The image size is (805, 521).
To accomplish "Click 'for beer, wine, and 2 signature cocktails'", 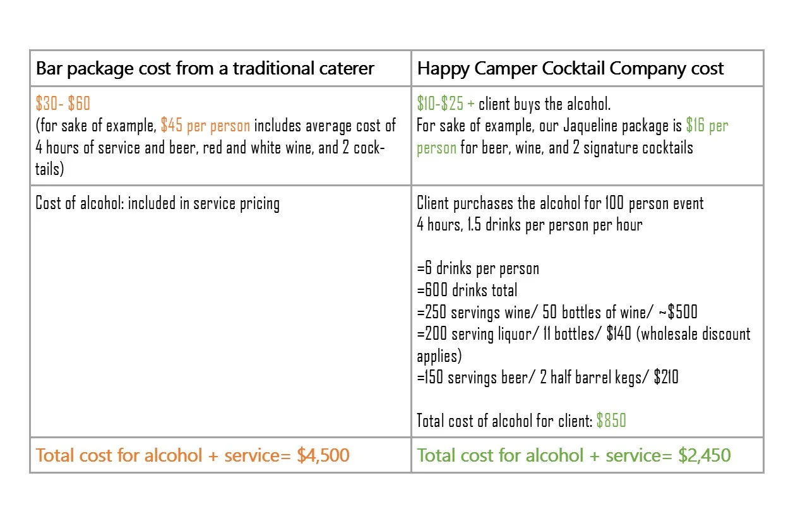I will 576,147.
